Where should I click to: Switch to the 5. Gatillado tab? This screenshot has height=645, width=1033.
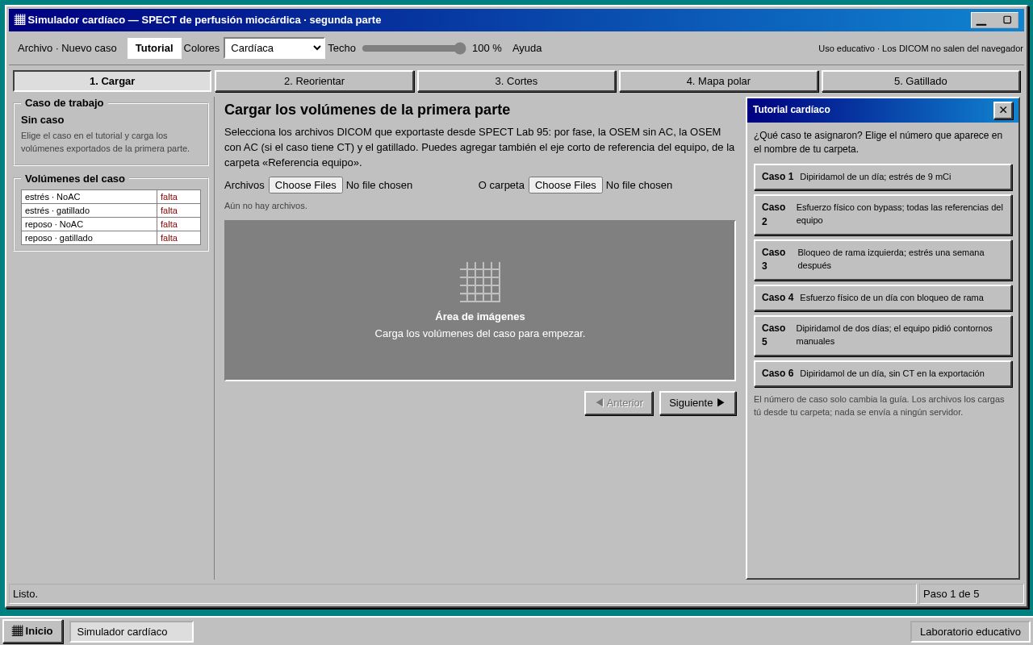(921, 81)
